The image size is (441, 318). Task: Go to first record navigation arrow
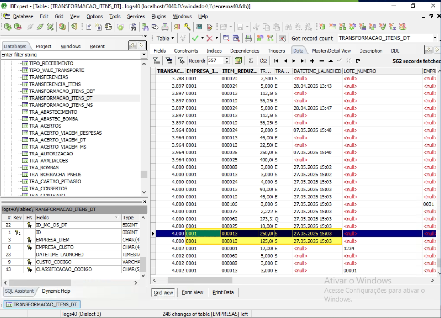(x=276, y=61)
